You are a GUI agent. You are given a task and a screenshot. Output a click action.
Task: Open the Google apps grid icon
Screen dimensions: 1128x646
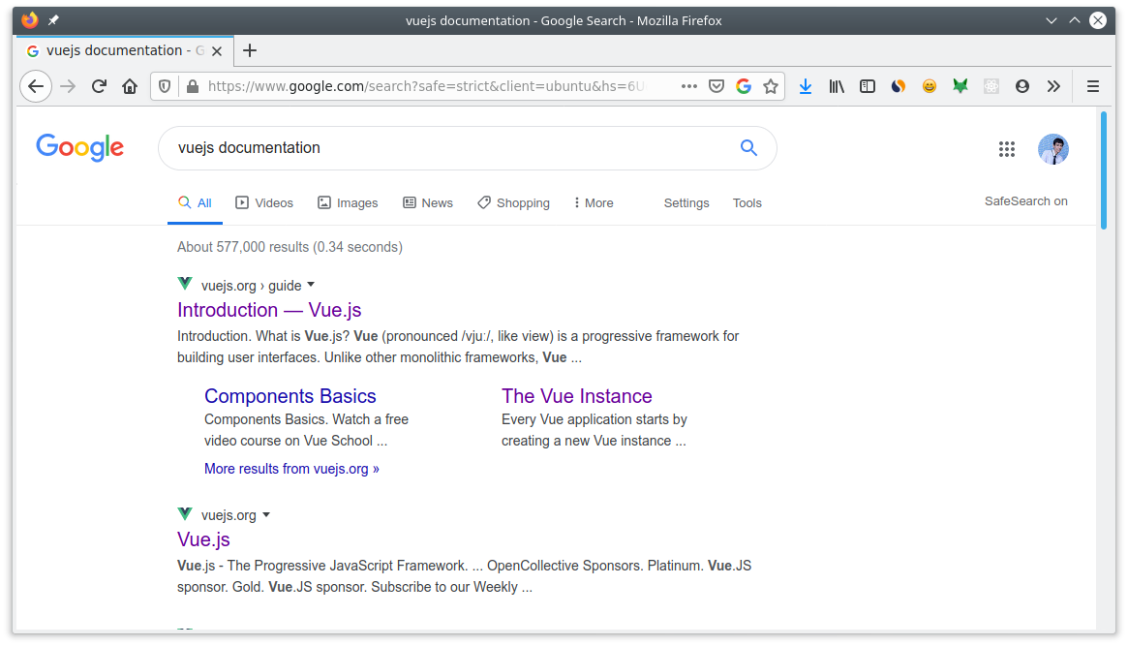tap(1007, 149)
